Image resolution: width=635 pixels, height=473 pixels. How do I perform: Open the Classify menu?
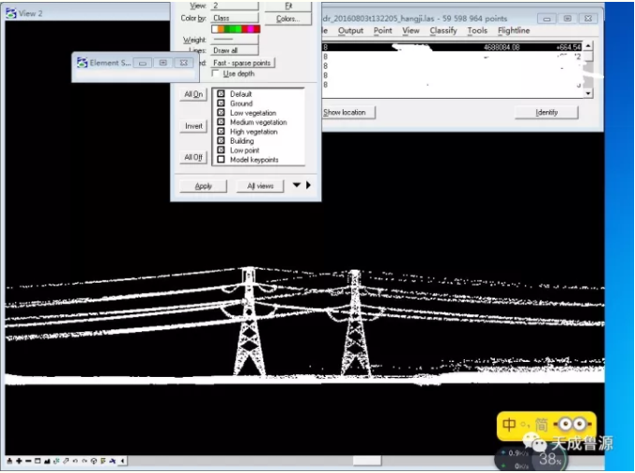click(x=443, y=31)
